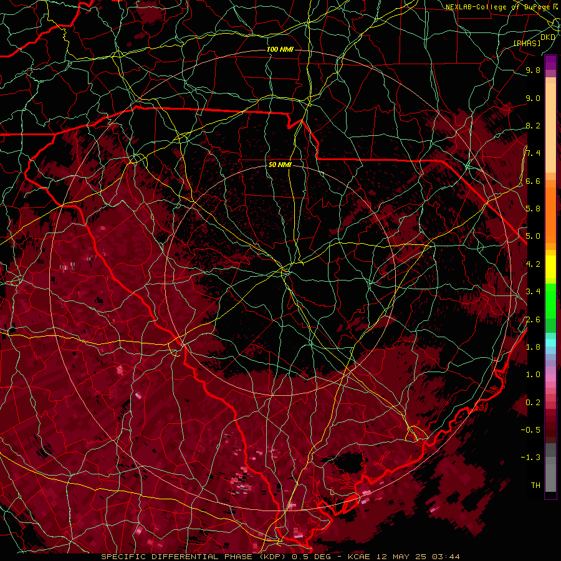
Task: Click the 4.2 scale value
Action: [533, 264]
